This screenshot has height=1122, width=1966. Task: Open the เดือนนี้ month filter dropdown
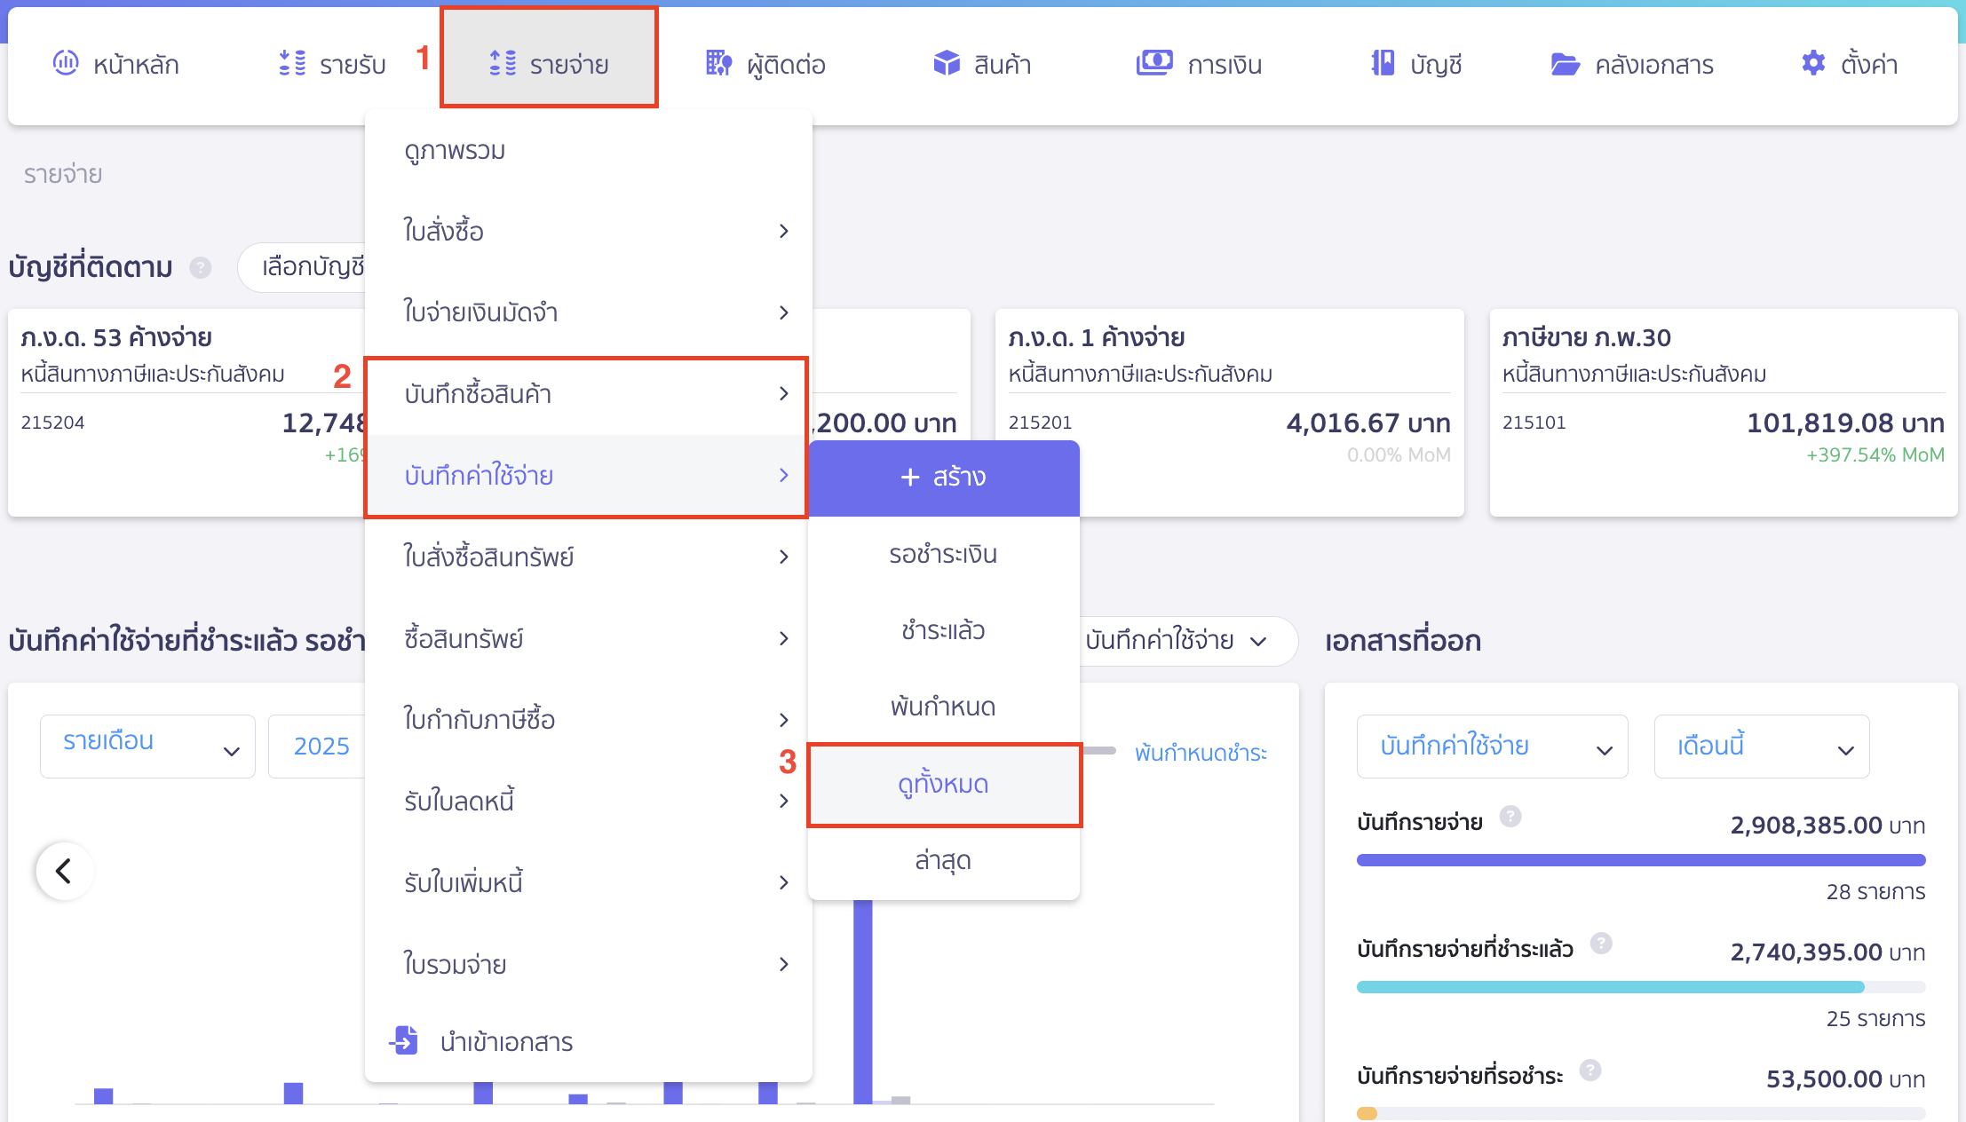coord(1761,746)
